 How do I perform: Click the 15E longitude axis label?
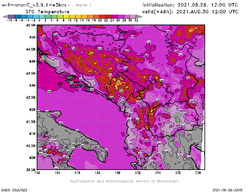click(x=37, y=173)
